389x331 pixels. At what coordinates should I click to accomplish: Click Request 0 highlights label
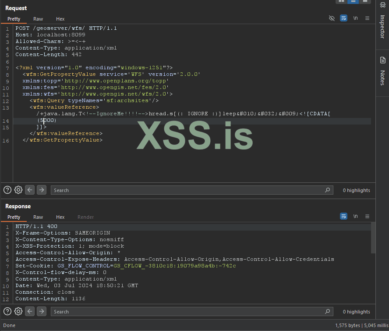(356, 190)
